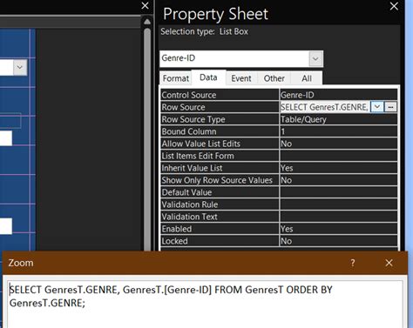Click the Inherit Value List value Yes
This screenshot has width=413, height=328.
pyautogui.click(x=338, y=168)
